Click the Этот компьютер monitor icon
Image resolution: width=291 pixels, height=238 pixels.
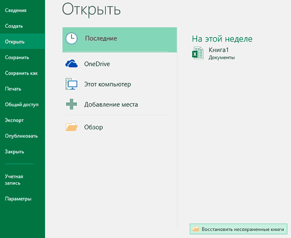pyautogui.click(x=71, y=84)
